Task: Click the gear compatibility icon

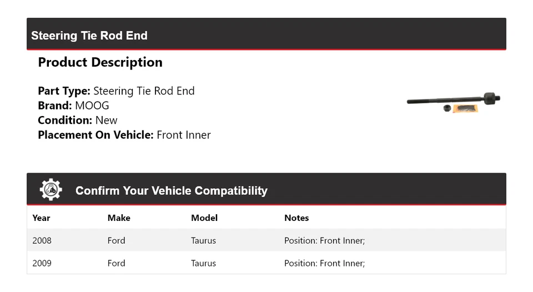Action: click(51, 190)
